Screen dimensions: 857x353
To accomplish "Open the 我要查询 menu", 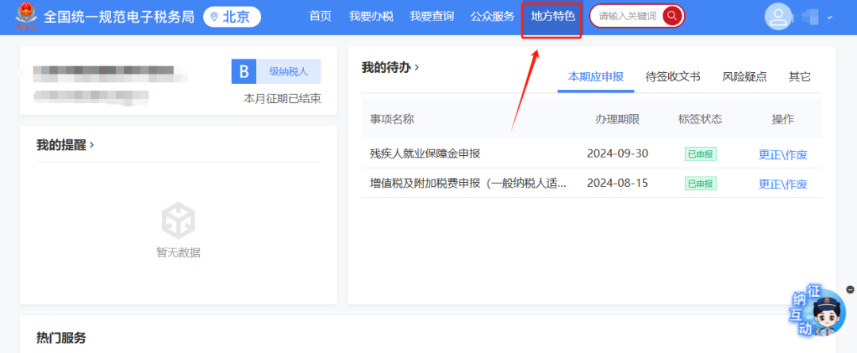I will tap(432, 17).
